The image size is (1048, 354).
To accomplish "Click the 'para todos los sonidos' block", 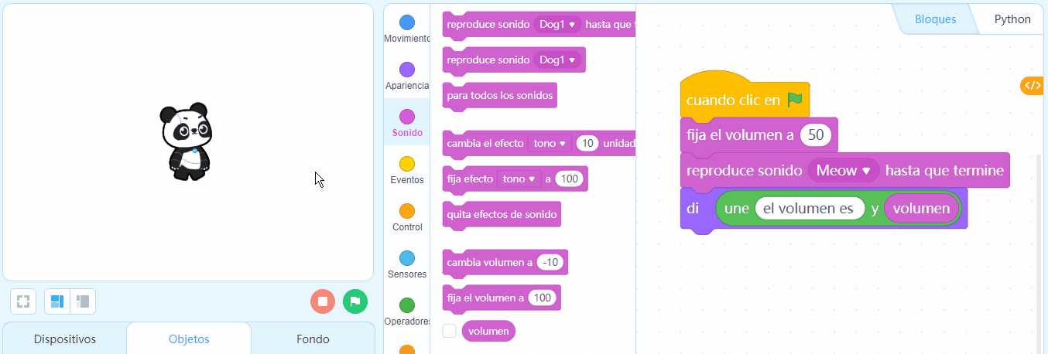I will click(x=499, y=97).
